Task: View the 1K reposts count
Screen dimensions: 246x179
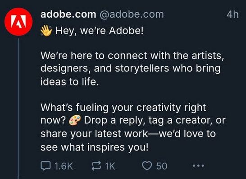Action: [x=110, y=166]
